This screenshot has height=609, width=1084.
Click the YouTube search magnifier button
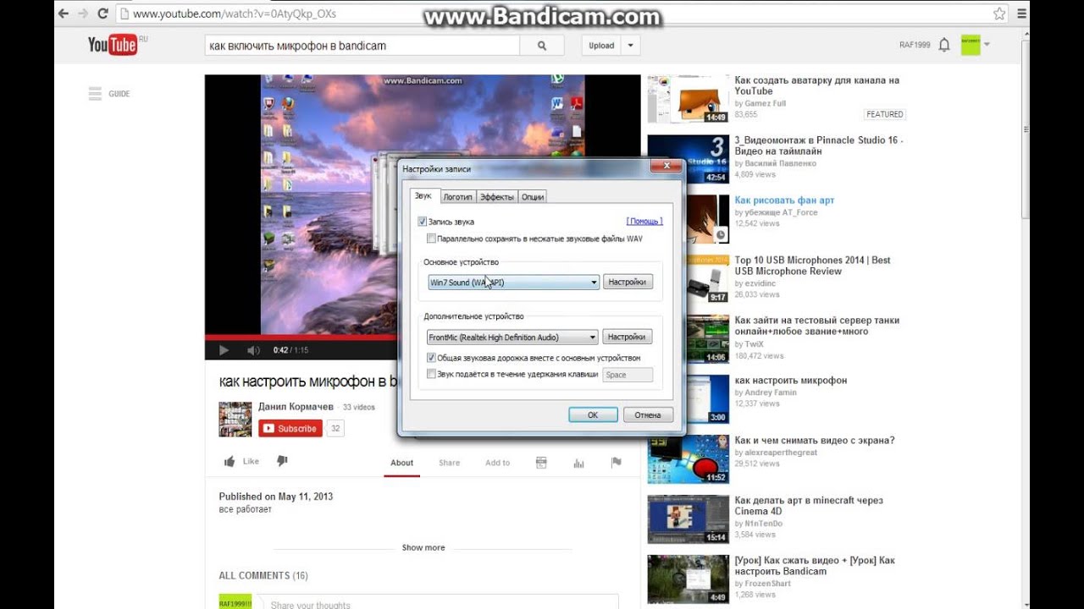point(541,46)
